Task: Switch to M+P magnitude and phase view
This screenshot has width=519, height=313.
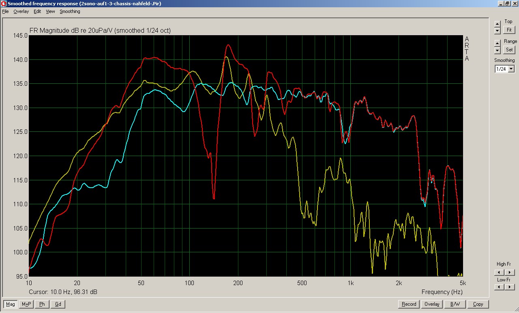Action: [x=26, y=304]
